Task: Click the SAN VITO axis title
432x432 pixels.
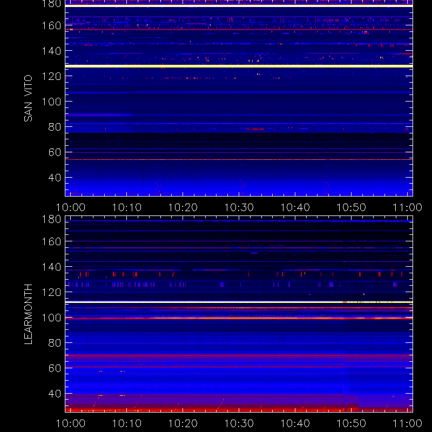Action: point(28,98)
